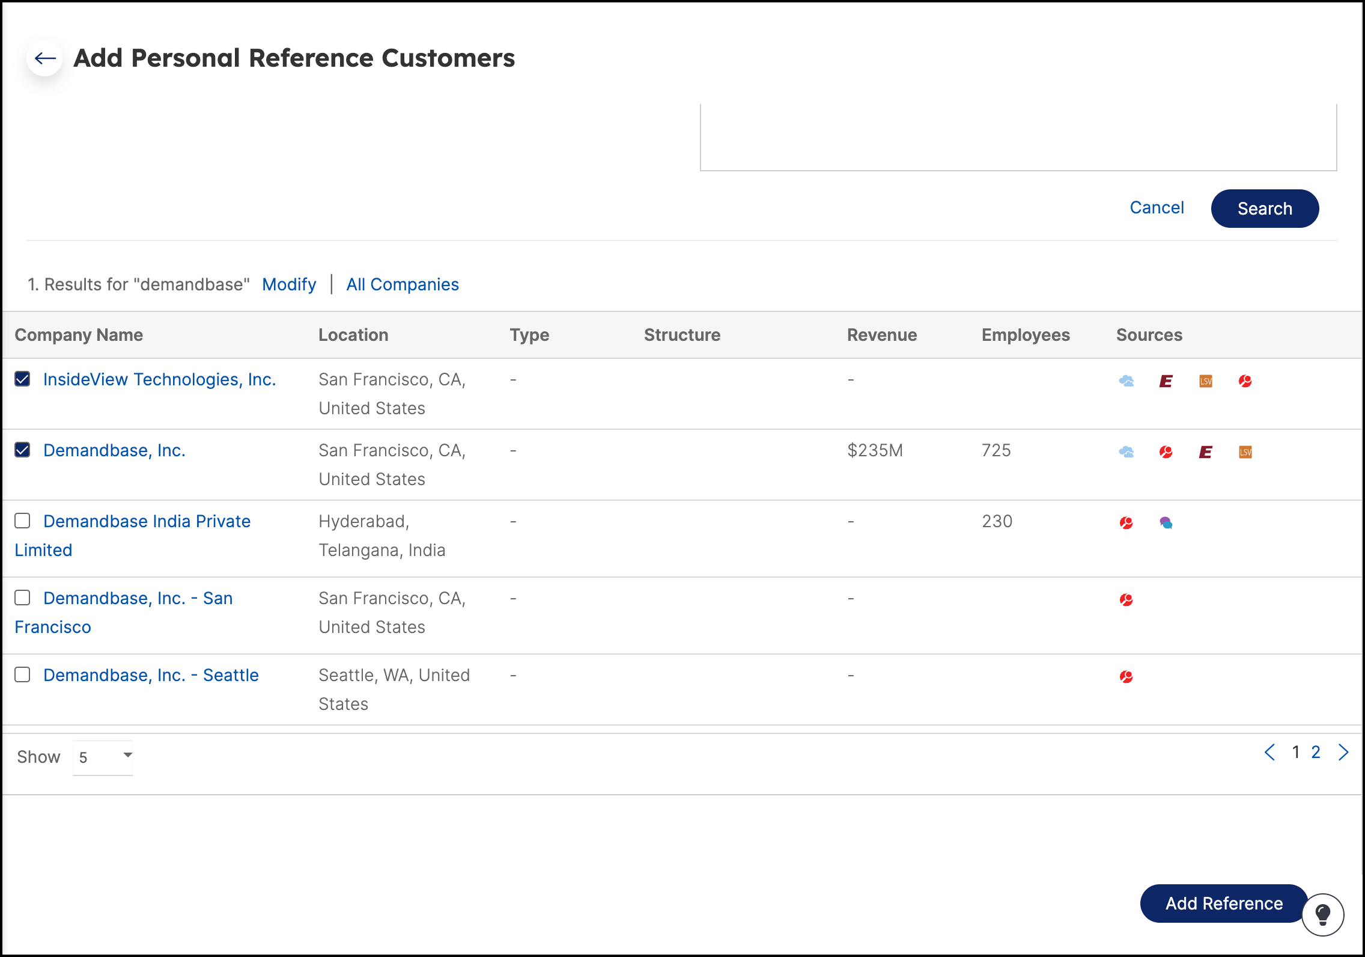The width and height of the screenshot is (1365, 957).
Task: Click the Results for "demandbase" text
Action: [x=138, y=284]
